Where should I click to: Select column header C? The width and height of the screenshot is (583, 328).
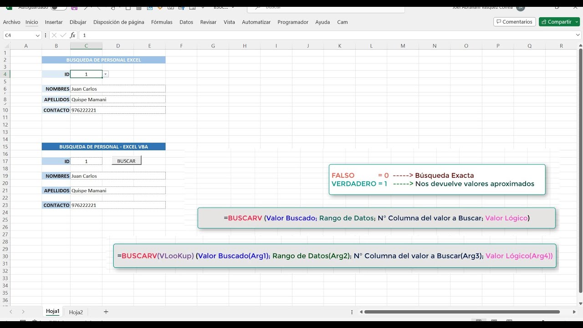[x=86, y=46]
